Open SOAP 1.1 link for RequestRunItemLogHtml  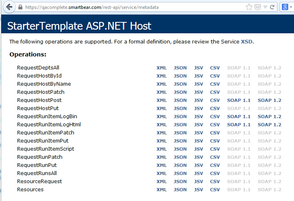[x=239, y=125]
